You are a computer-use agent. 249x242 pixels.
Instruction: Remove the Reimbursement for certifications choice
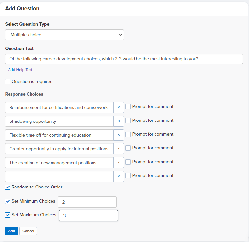click(x=119, y=107)
